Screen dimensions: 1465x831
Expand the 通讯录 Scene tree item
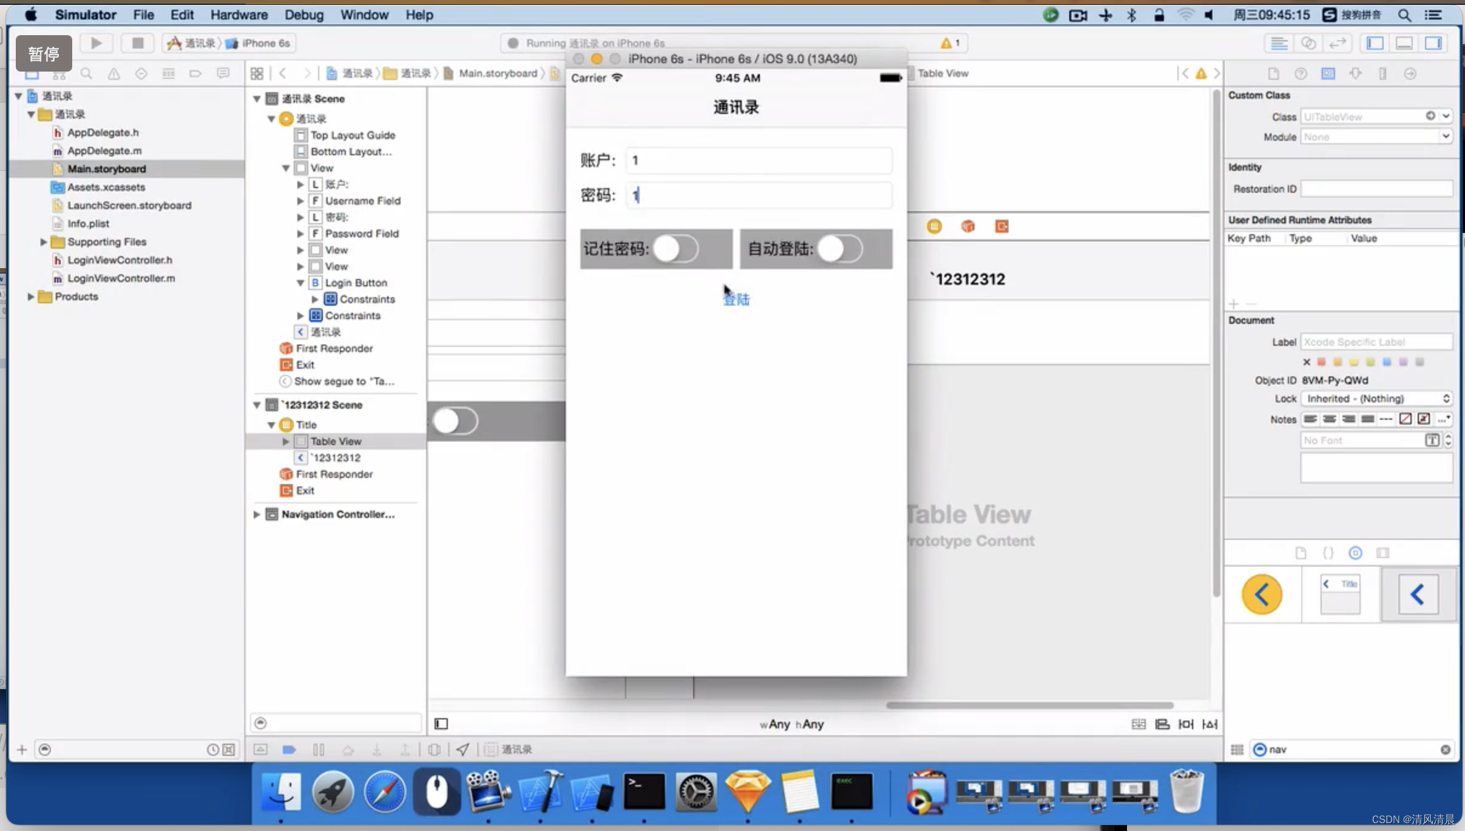257,98
